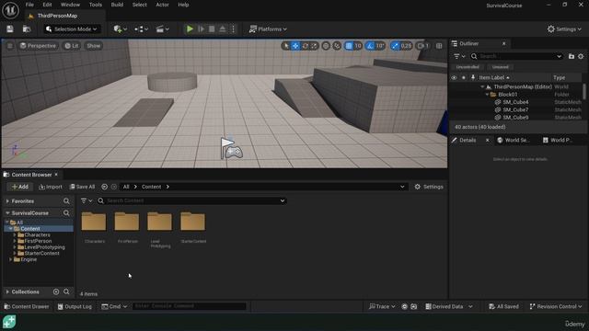Click the Import button in the Content Browser
This screenshot has height=331, width=589.
[x=51, y=187]
